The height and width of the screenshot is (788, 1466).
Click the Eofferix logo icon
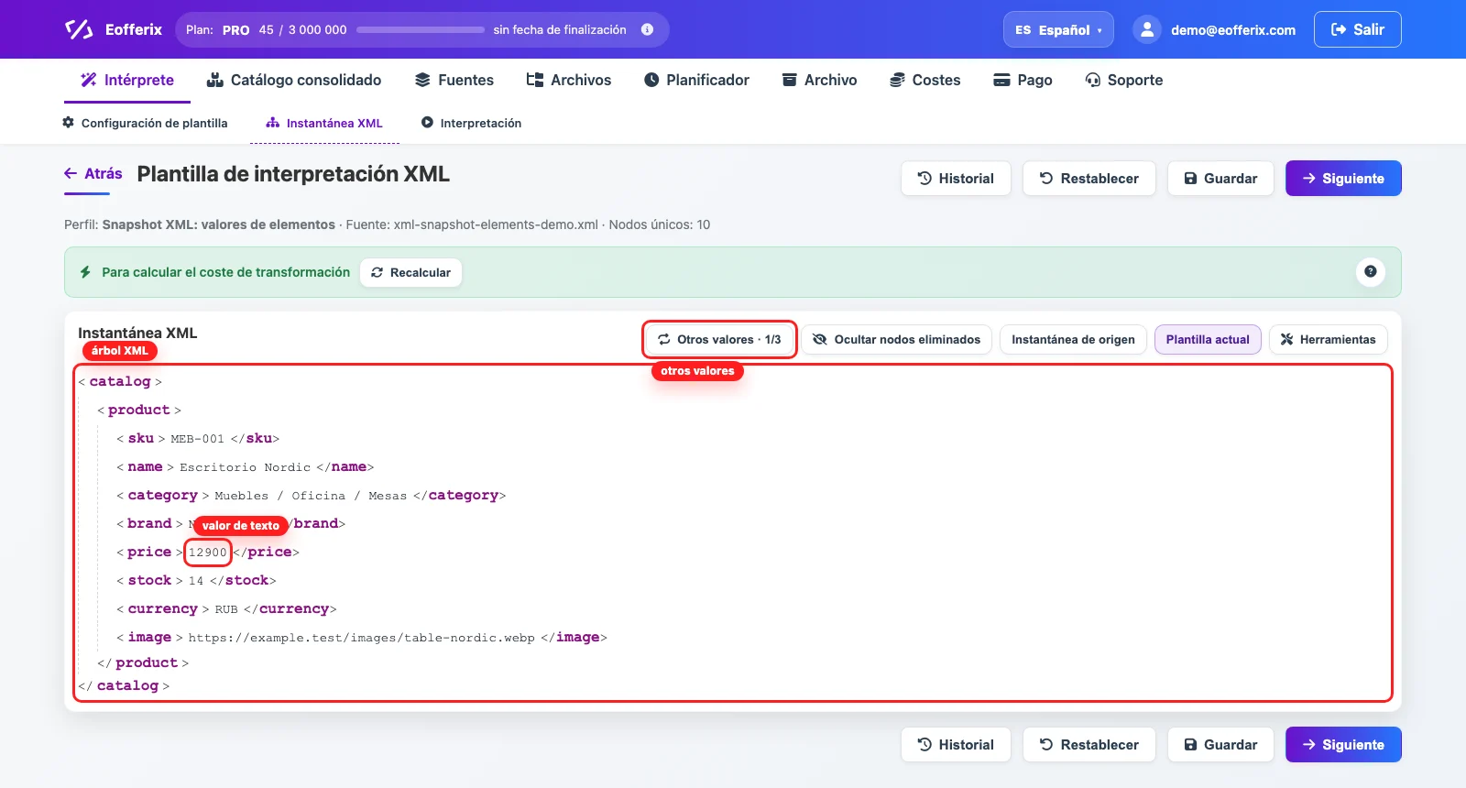click(x=79, y=29)
